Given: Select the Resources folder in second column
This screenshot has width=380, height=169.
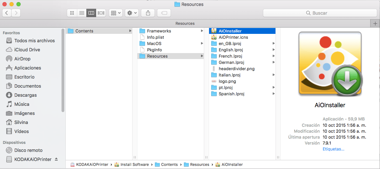Looking at the screenshot, I should [x=171, y=56].
